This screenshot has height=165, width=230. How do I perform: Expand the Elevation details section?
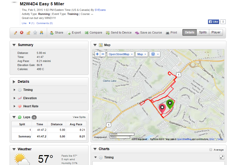coord(14,98)
